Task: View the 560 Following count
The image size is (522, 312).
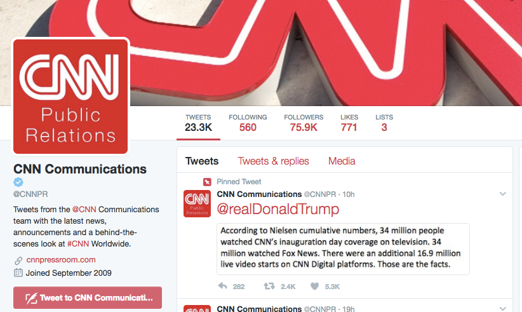Action: tap(248, 123)
